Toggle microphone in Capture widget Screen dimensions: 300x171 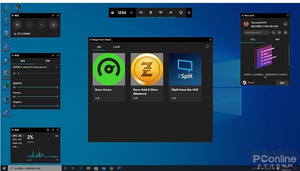[x=54, y=25]
